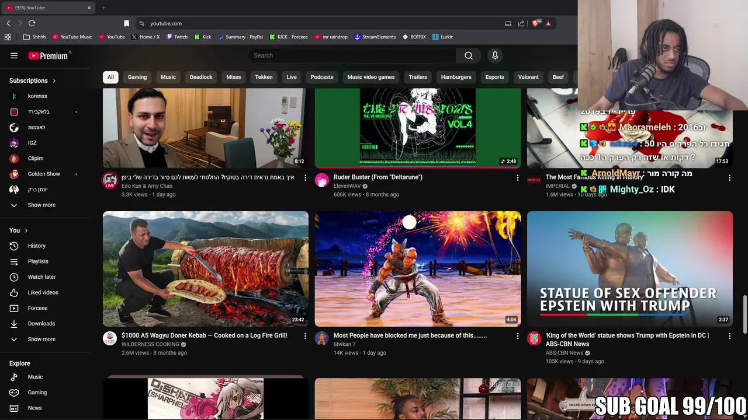The width and height of the screenshot is (748, 420).
Task: Play the Wagyu Doner Kebab thumbnail
Action: [x=206, y=268]
